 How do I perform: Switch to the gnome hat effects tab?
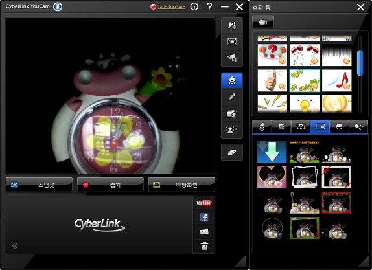[x=262, y=127]
